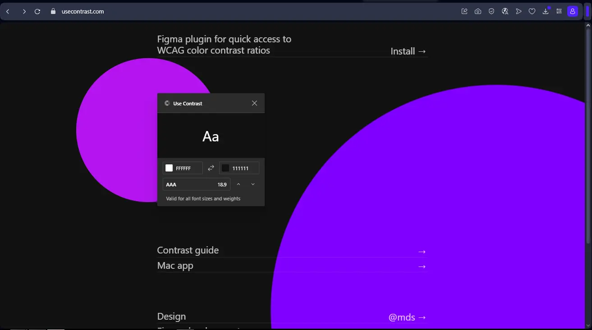This screenshot has height=330, width=592.
Task: Open the downloads icon
Action: [x=546, y=11]
